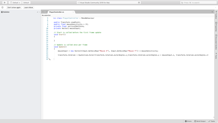Click the Solution pad icon
Screen dimensions: 218x123
[2, 12]
